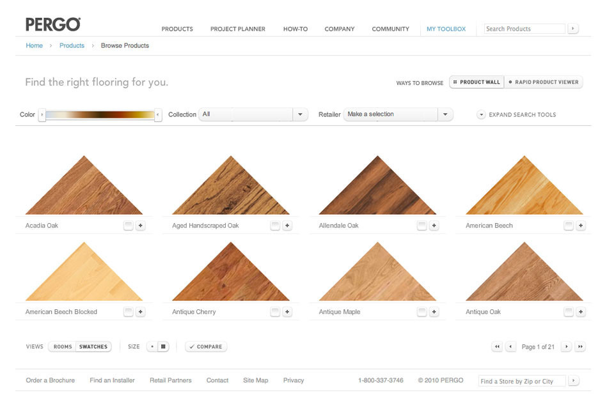Click the color gradient filter bar
Image resolution: width=607 pixels, height=402 pixels.
coord(100,115)
